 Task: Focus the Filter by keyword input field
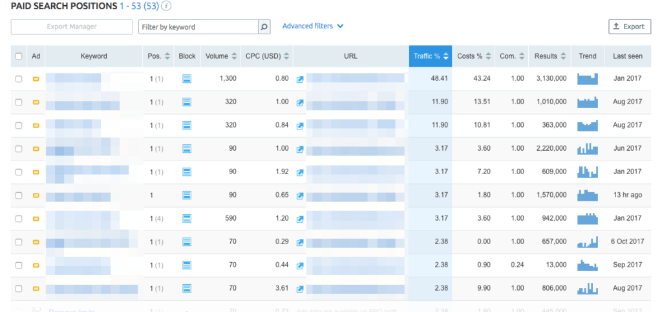pyautogui.click(x=198, y=27)
